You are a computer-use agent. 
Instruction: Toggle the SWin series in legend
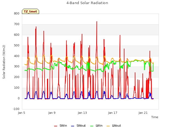pyautogui.click(x=60, y=126)
